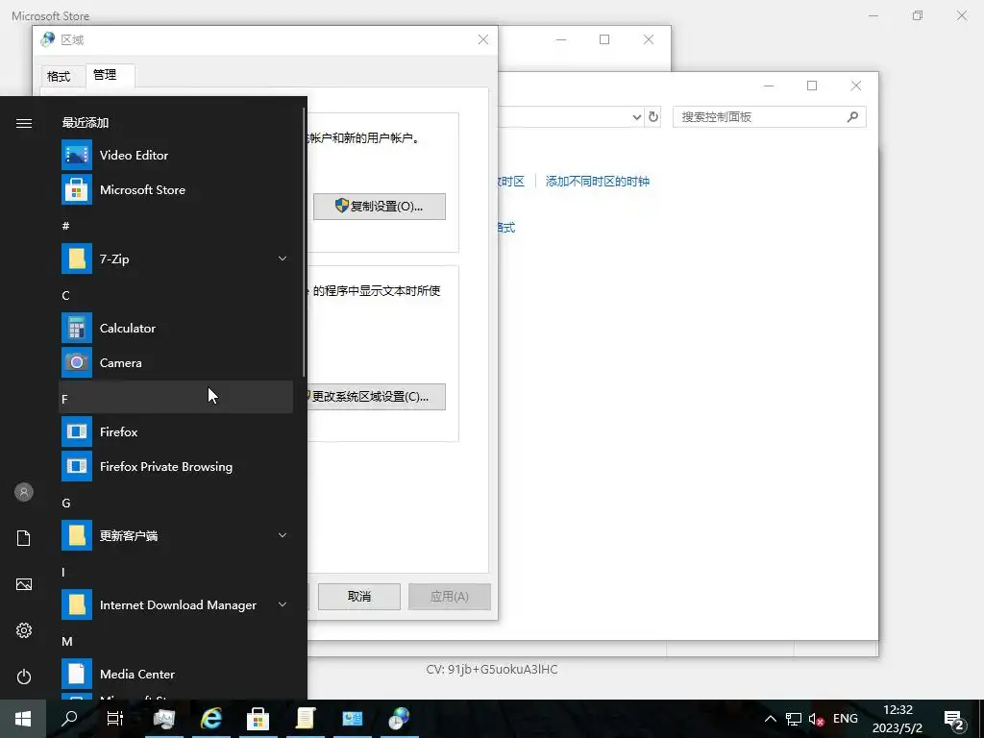
Task: Jump to letter F section header
Action: [x=176, y=397]
